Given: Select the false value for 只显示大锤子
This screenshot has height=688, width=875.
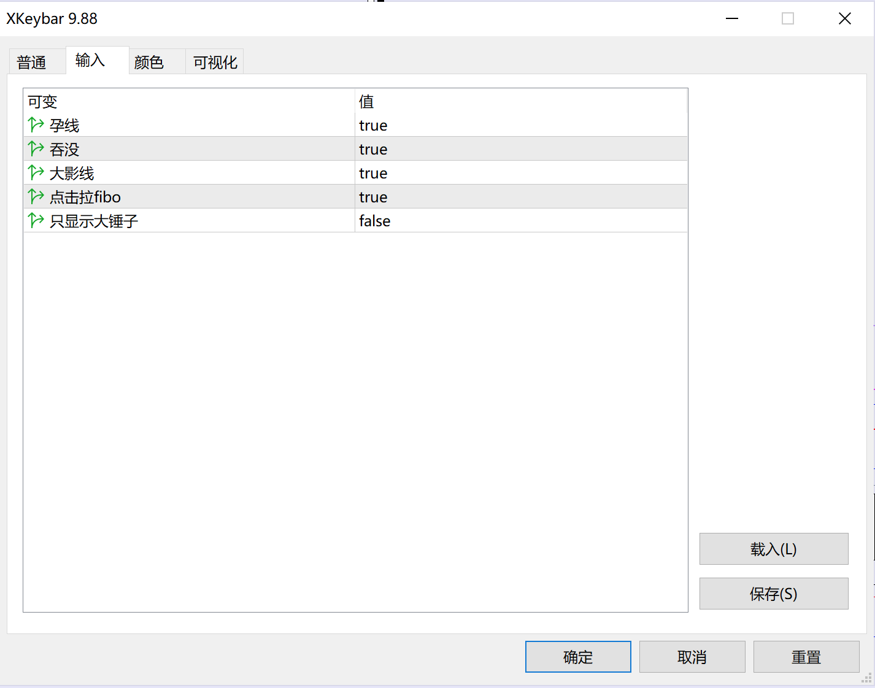Looking at the screenshot, I should click(x=374, y=221).
